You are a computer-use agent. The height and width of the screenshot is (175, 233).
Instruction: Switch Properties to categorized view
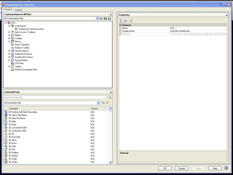tap(122, 21)
